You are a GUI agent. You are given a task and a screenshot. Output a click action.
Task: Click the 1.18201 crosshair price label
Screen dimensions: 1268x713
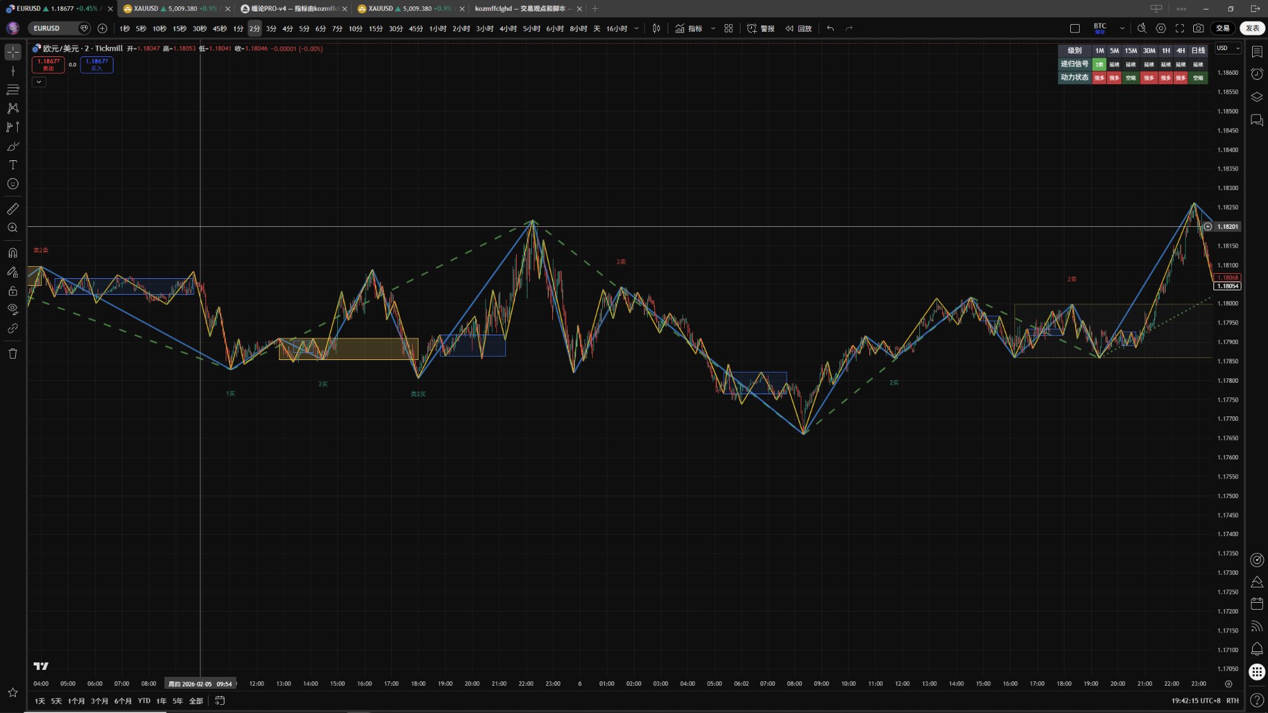coord(1227,226)
